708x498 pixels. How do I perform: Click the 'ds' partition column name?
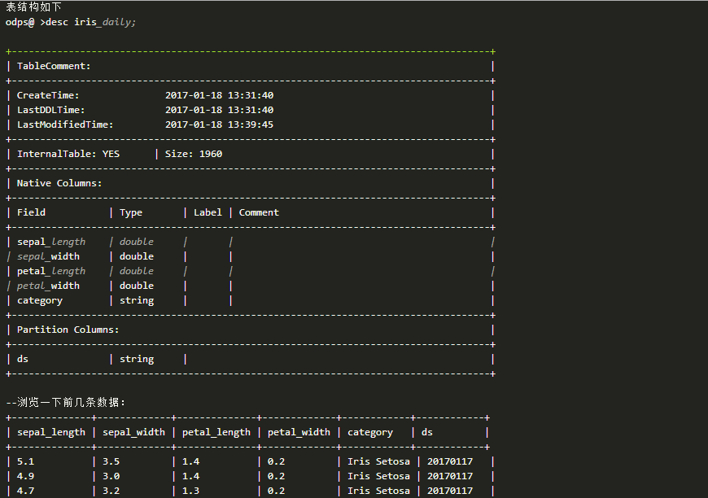click(23, 359)
